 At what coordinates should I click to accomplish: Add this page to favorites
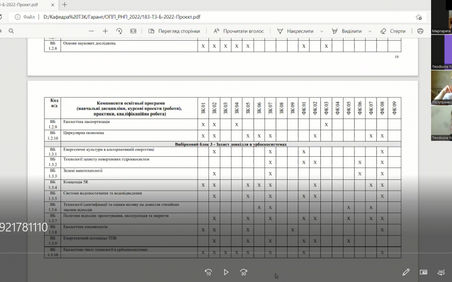[x=419, y=17]
